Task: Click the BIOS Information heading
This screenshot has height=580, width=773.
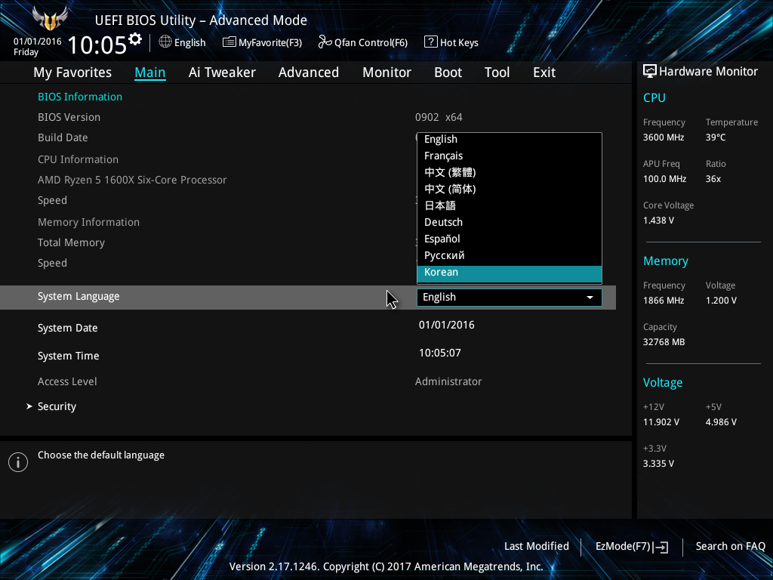Action: coord(80,97)
